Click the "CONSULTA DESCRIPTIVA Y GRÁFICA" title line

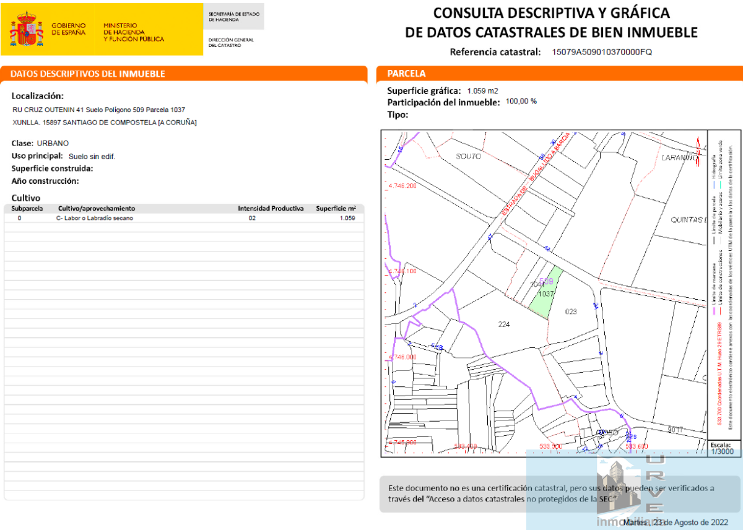[551, 13]
